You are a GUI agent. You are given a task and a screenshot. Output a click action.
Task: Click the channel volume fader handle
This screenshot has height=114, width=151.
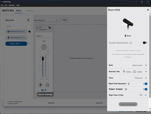pos(43,58)
